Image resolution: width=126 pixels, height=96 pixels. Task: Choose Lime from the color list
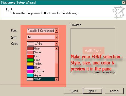click(x=41, y=60)
